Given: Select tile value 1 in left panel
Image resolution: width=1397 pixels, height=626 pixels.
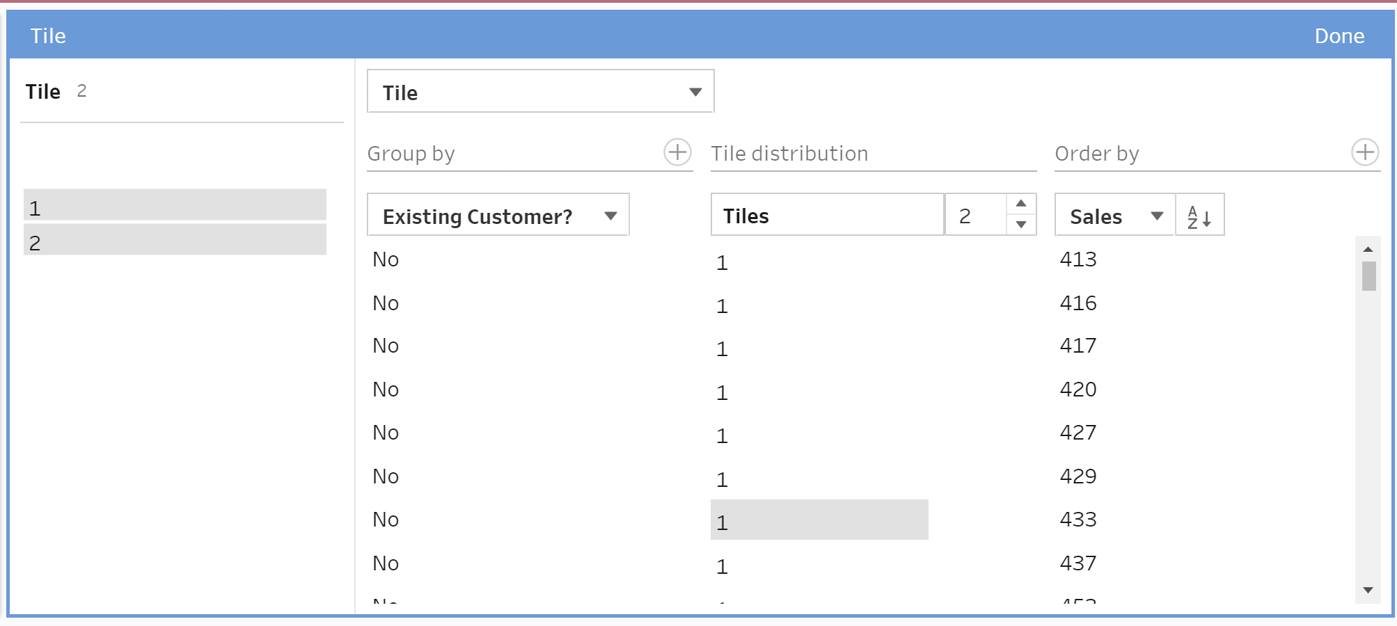Looking at the screenshot, I should [175, 207].
